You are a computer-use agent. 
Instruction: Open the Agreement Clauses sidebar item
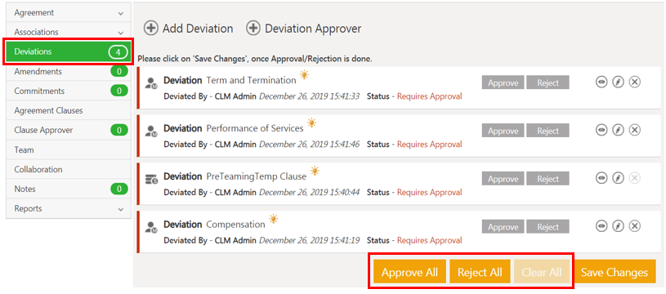point(69,111)
